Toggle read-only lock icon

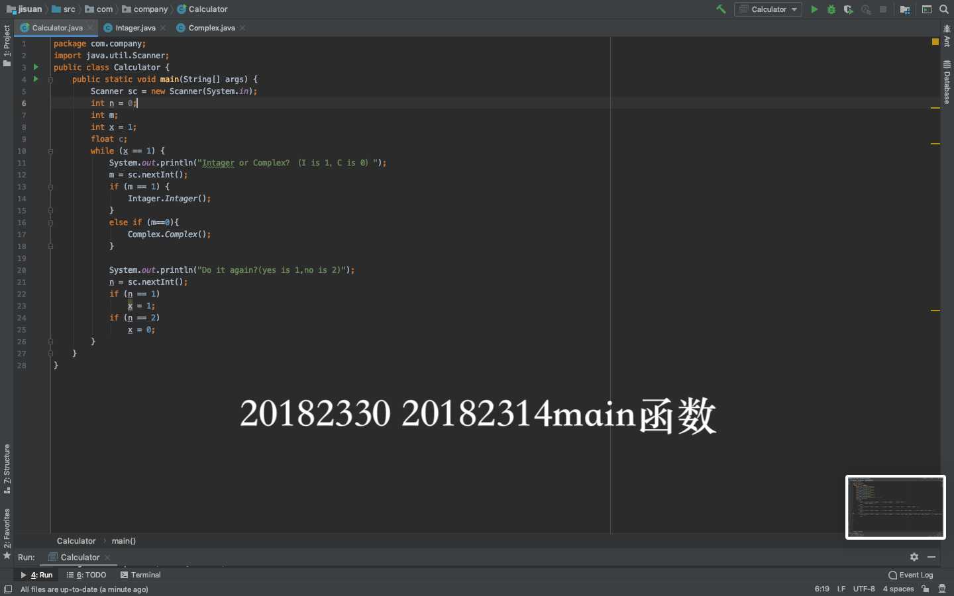[x=926, y=589]
